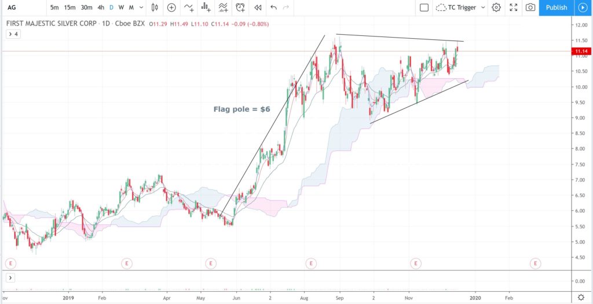Click the earnings E marker near May

pos(210,263)
